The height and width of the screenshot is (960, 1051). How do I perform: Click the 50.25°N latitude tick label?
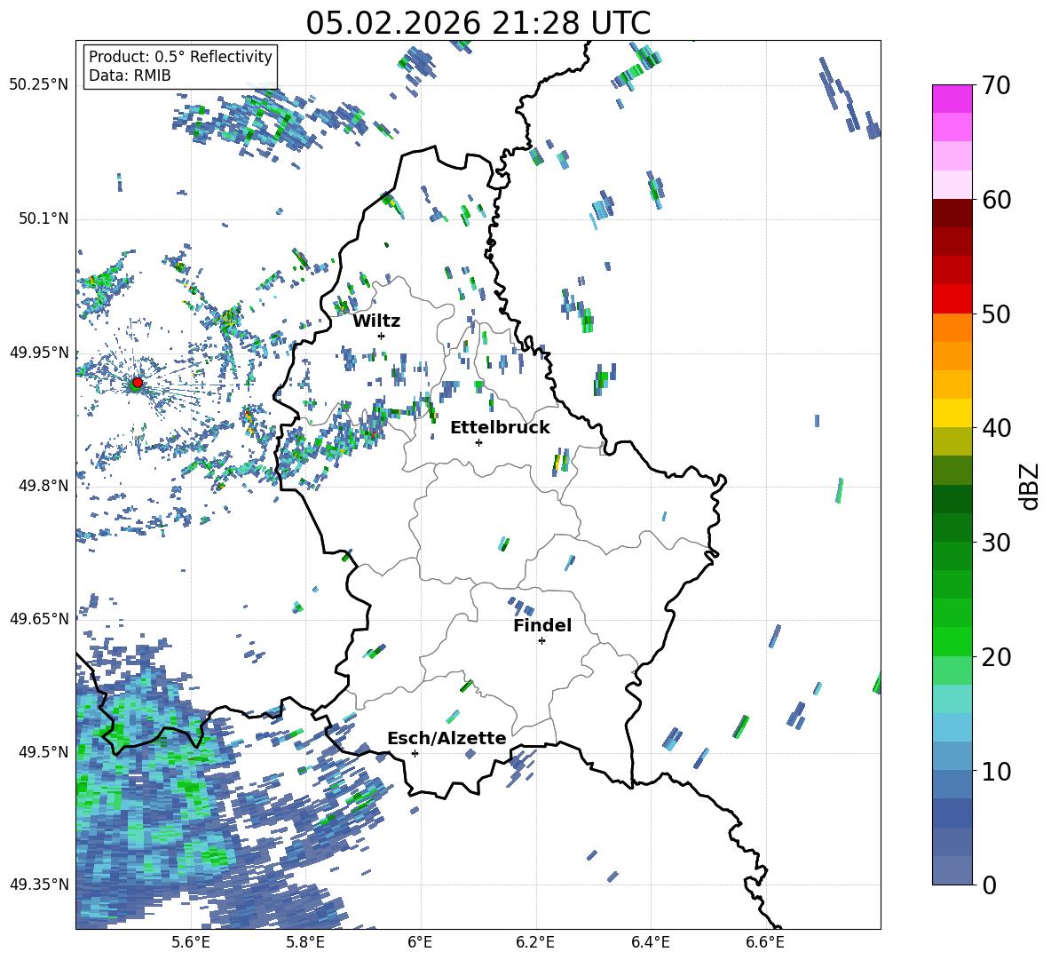click(x=38, y=85)
